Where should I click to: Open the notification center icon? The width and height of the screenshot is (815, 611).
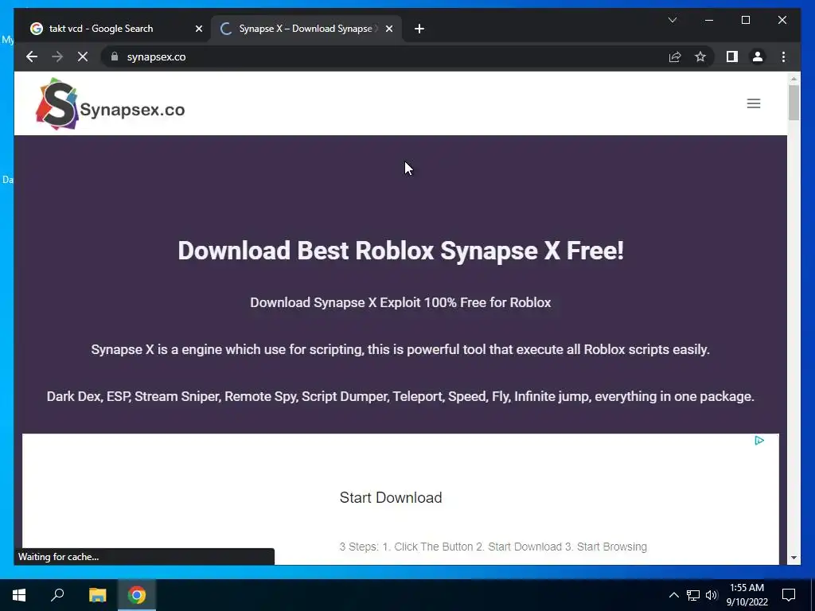789,595
